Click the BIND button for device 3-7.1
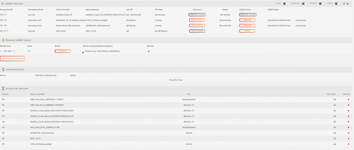The image size is (354, 150). [x=247, y=31]
